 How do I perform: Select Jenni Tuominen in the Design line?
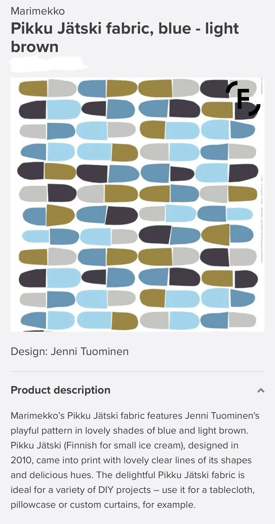[x=90, y=351]
